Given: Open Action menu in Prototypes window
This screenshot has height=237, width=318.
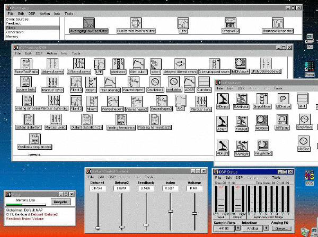Looking at the screenshot, I should (45, 14).
